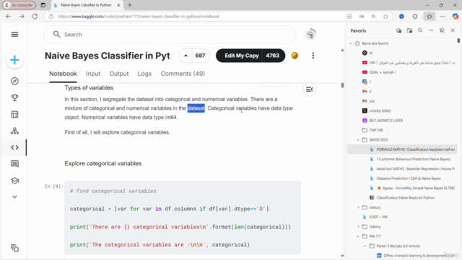Viewport: 462px width, 260px height.
Task: Click the bottom-left copy panel icon
Action: [x=14, y=248]
